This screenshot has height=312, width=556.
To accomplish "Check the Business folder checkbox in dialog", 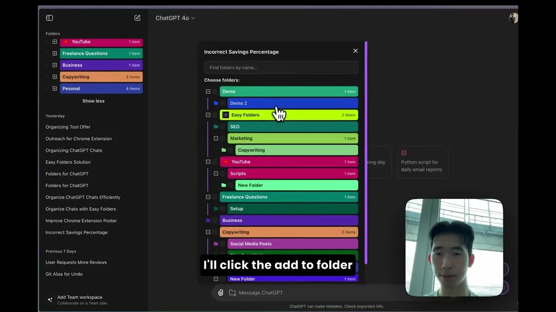I will click(215, 220).
